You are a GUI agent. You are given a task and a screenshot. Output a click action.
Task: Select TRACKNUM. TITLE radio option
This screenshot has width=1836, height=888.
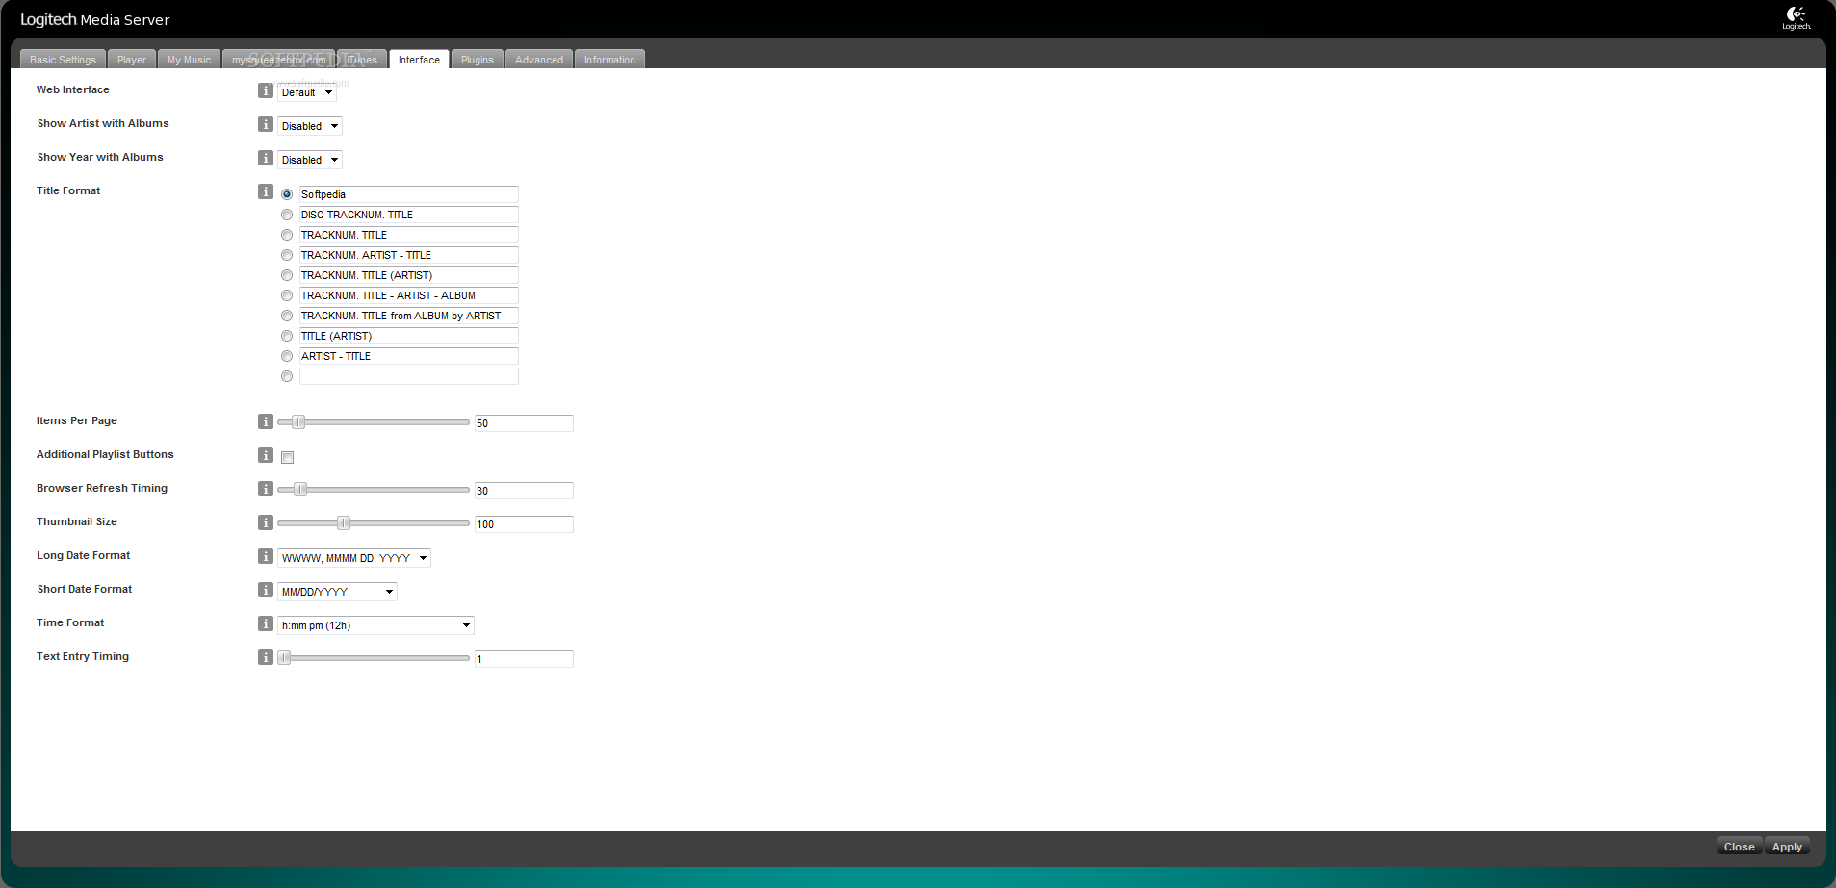pyautogui.click(x=287, y=235)
